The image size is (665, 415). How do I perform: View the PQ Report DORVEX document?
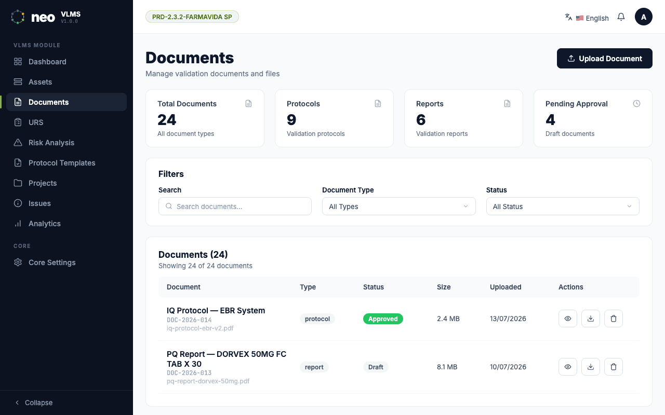(568, 367)
